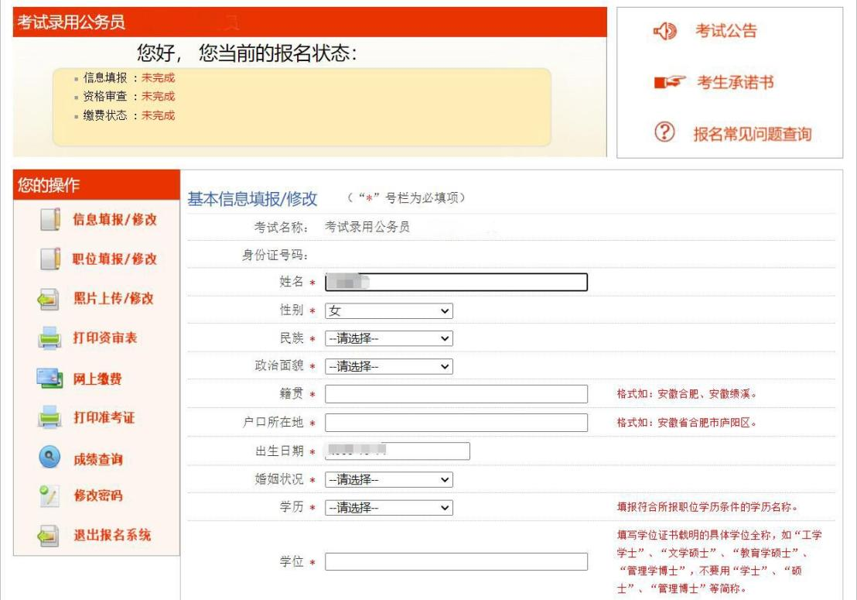Choose 修改密码 in the sidebar

pos(98,495)
